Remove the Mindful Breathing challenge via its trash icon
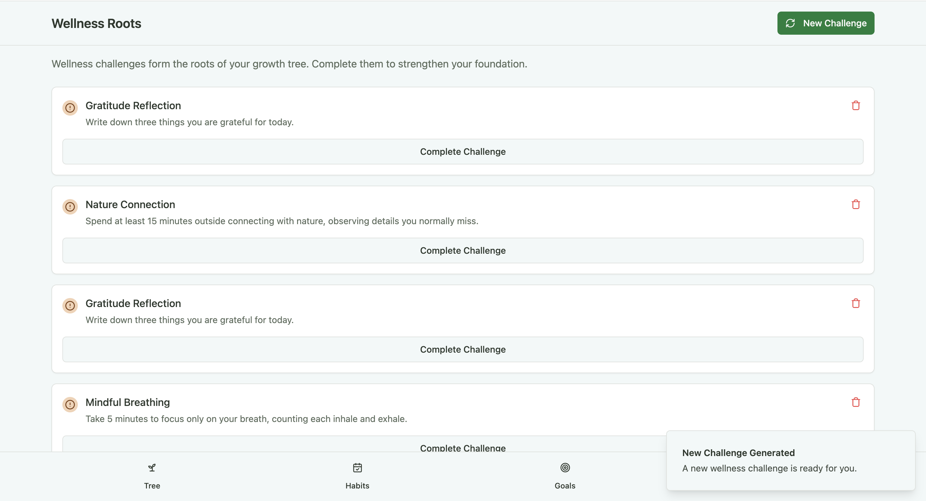This screenshot has width=926, height=501. [x=856, y=402]
